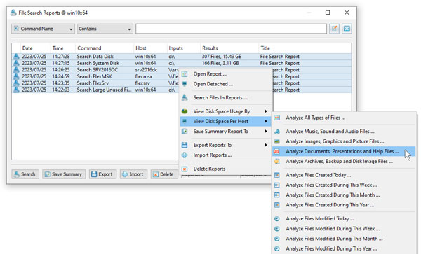Click report icon of Search System Disk row
Image resolution: width=421 pixels, height=254 pixels.
[16, 63]
